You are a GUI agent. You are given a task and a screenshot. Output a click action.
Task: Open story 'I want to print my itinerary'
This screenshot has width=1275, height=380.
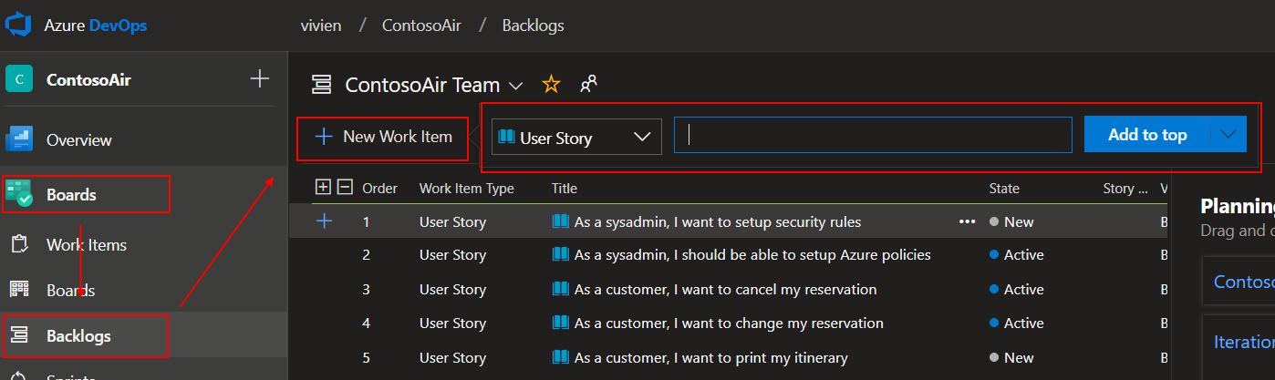tap(711, 357)
